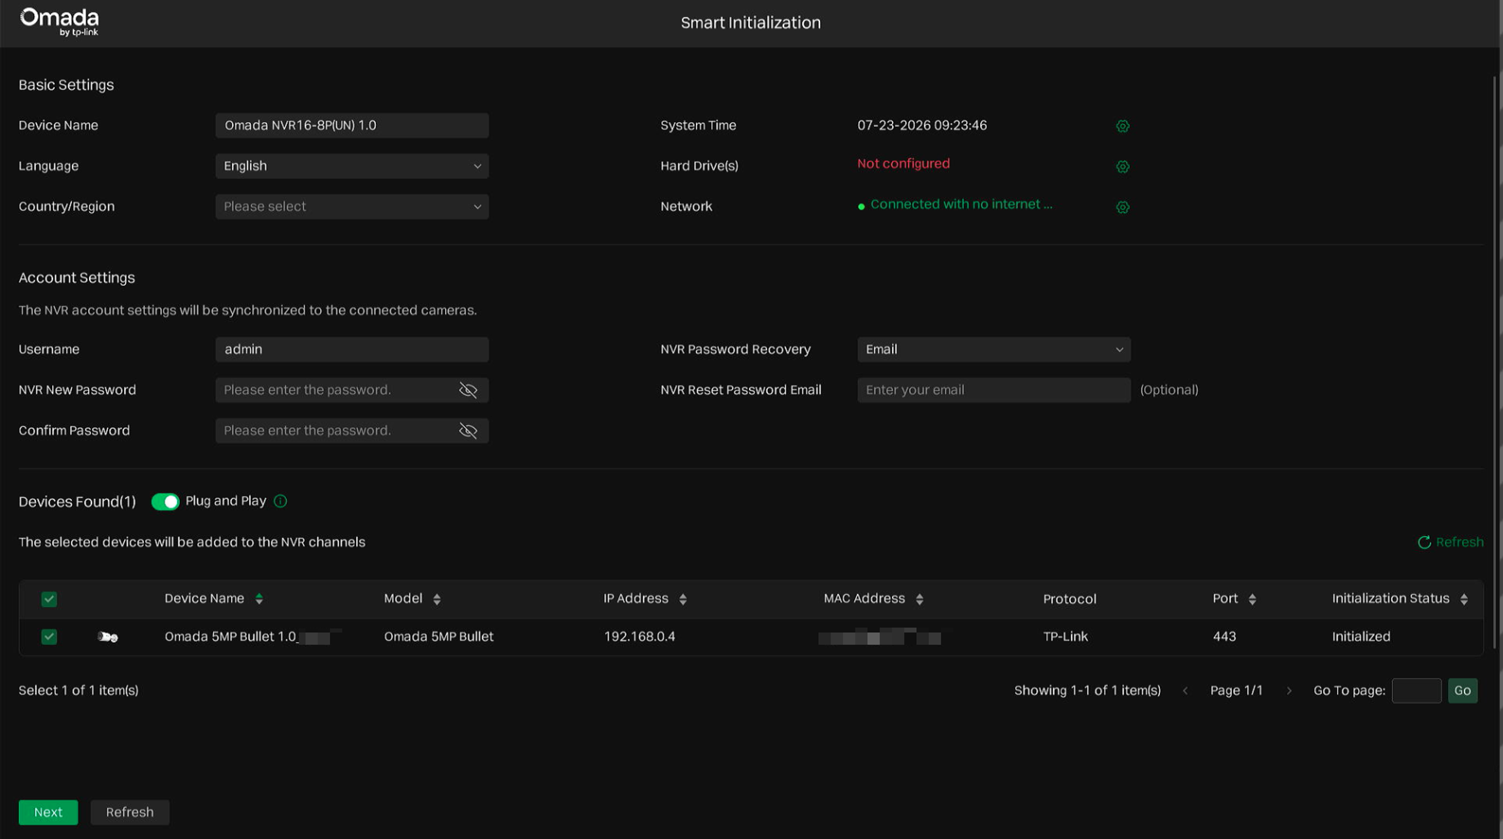Toggle Plug and Play switch

pos(165,501)
